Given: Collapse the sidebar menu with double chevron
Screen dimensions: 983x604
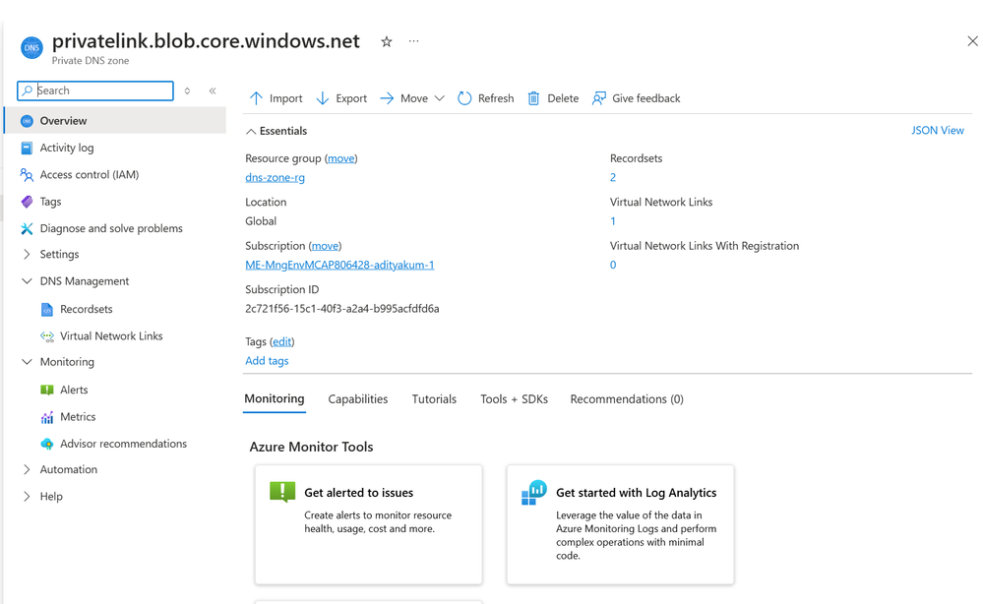Looking at the screenshot, I should pos(213,91).
